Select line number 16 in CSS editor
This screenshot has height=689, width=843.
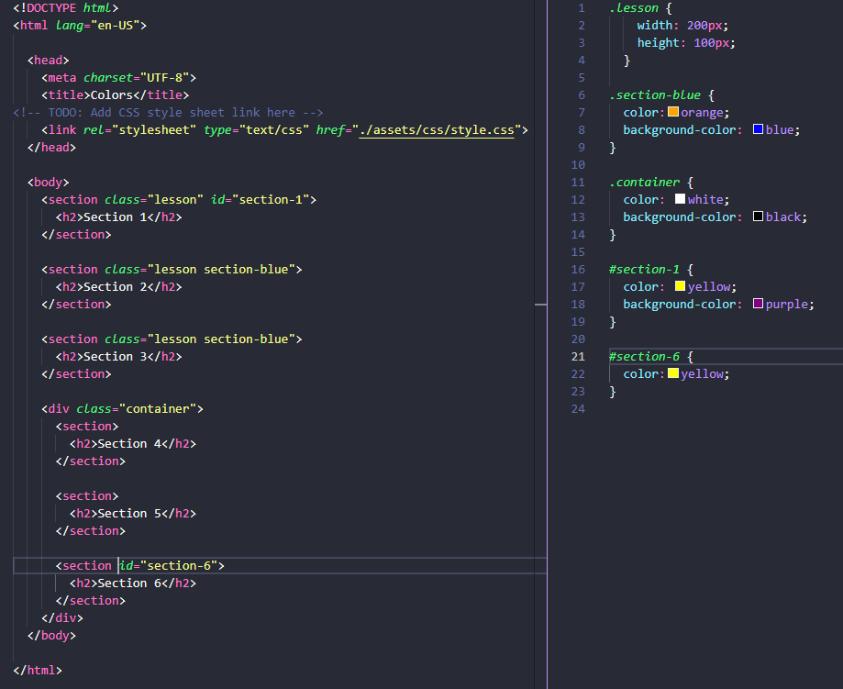(578, 270)
